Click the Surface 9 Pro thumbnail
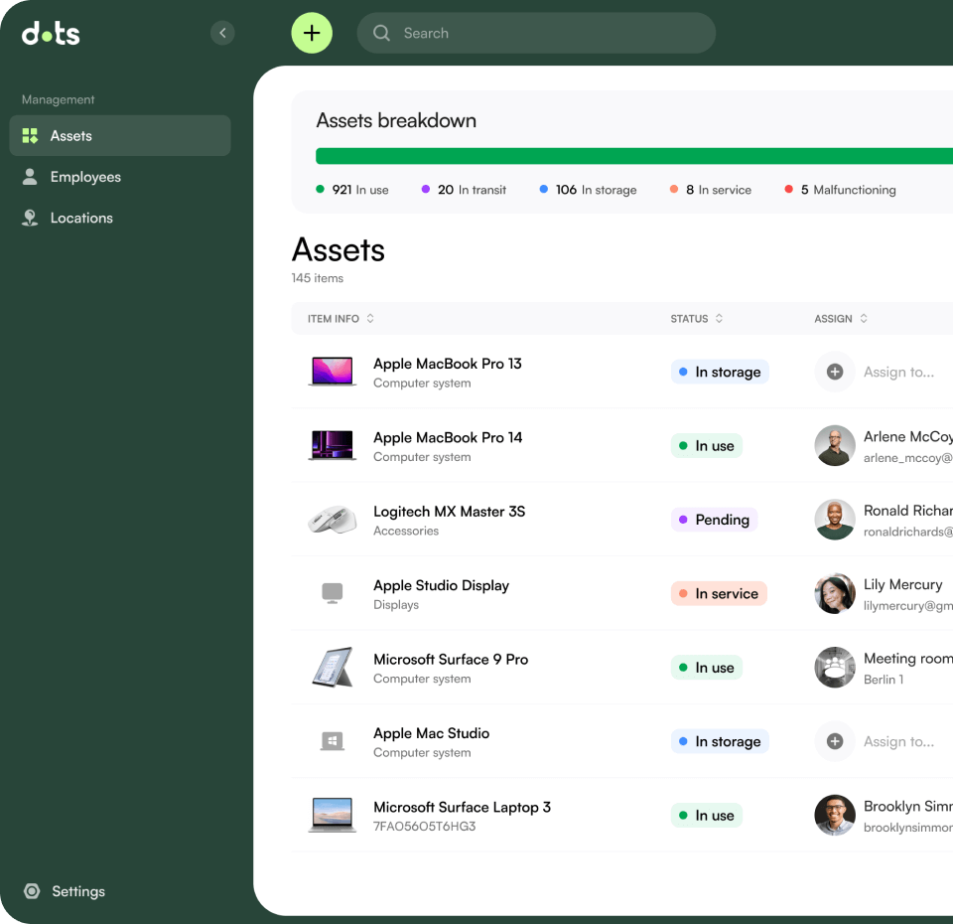Viewport: 953px width, 924px height. click(332, 668)
